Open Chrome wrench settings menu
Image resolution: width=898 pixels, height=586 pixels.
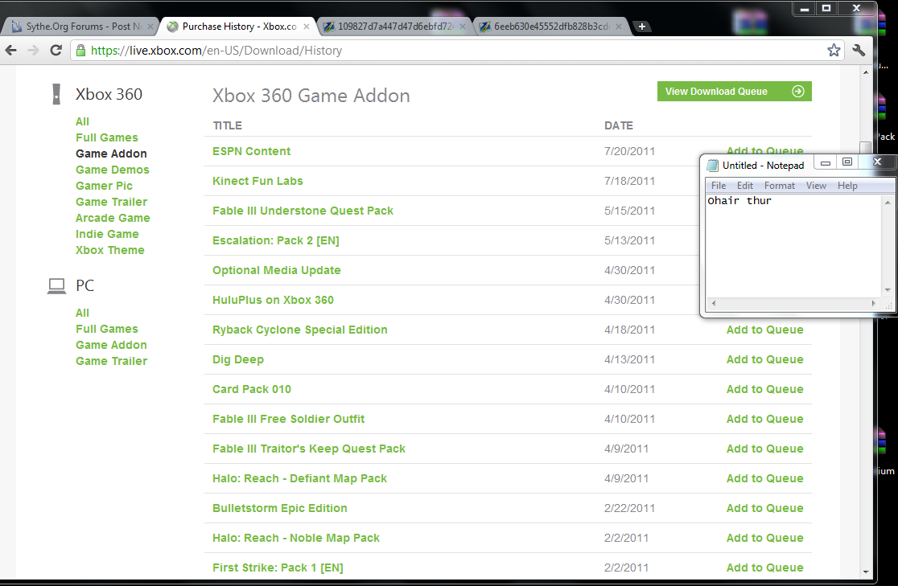coord(859,51)
